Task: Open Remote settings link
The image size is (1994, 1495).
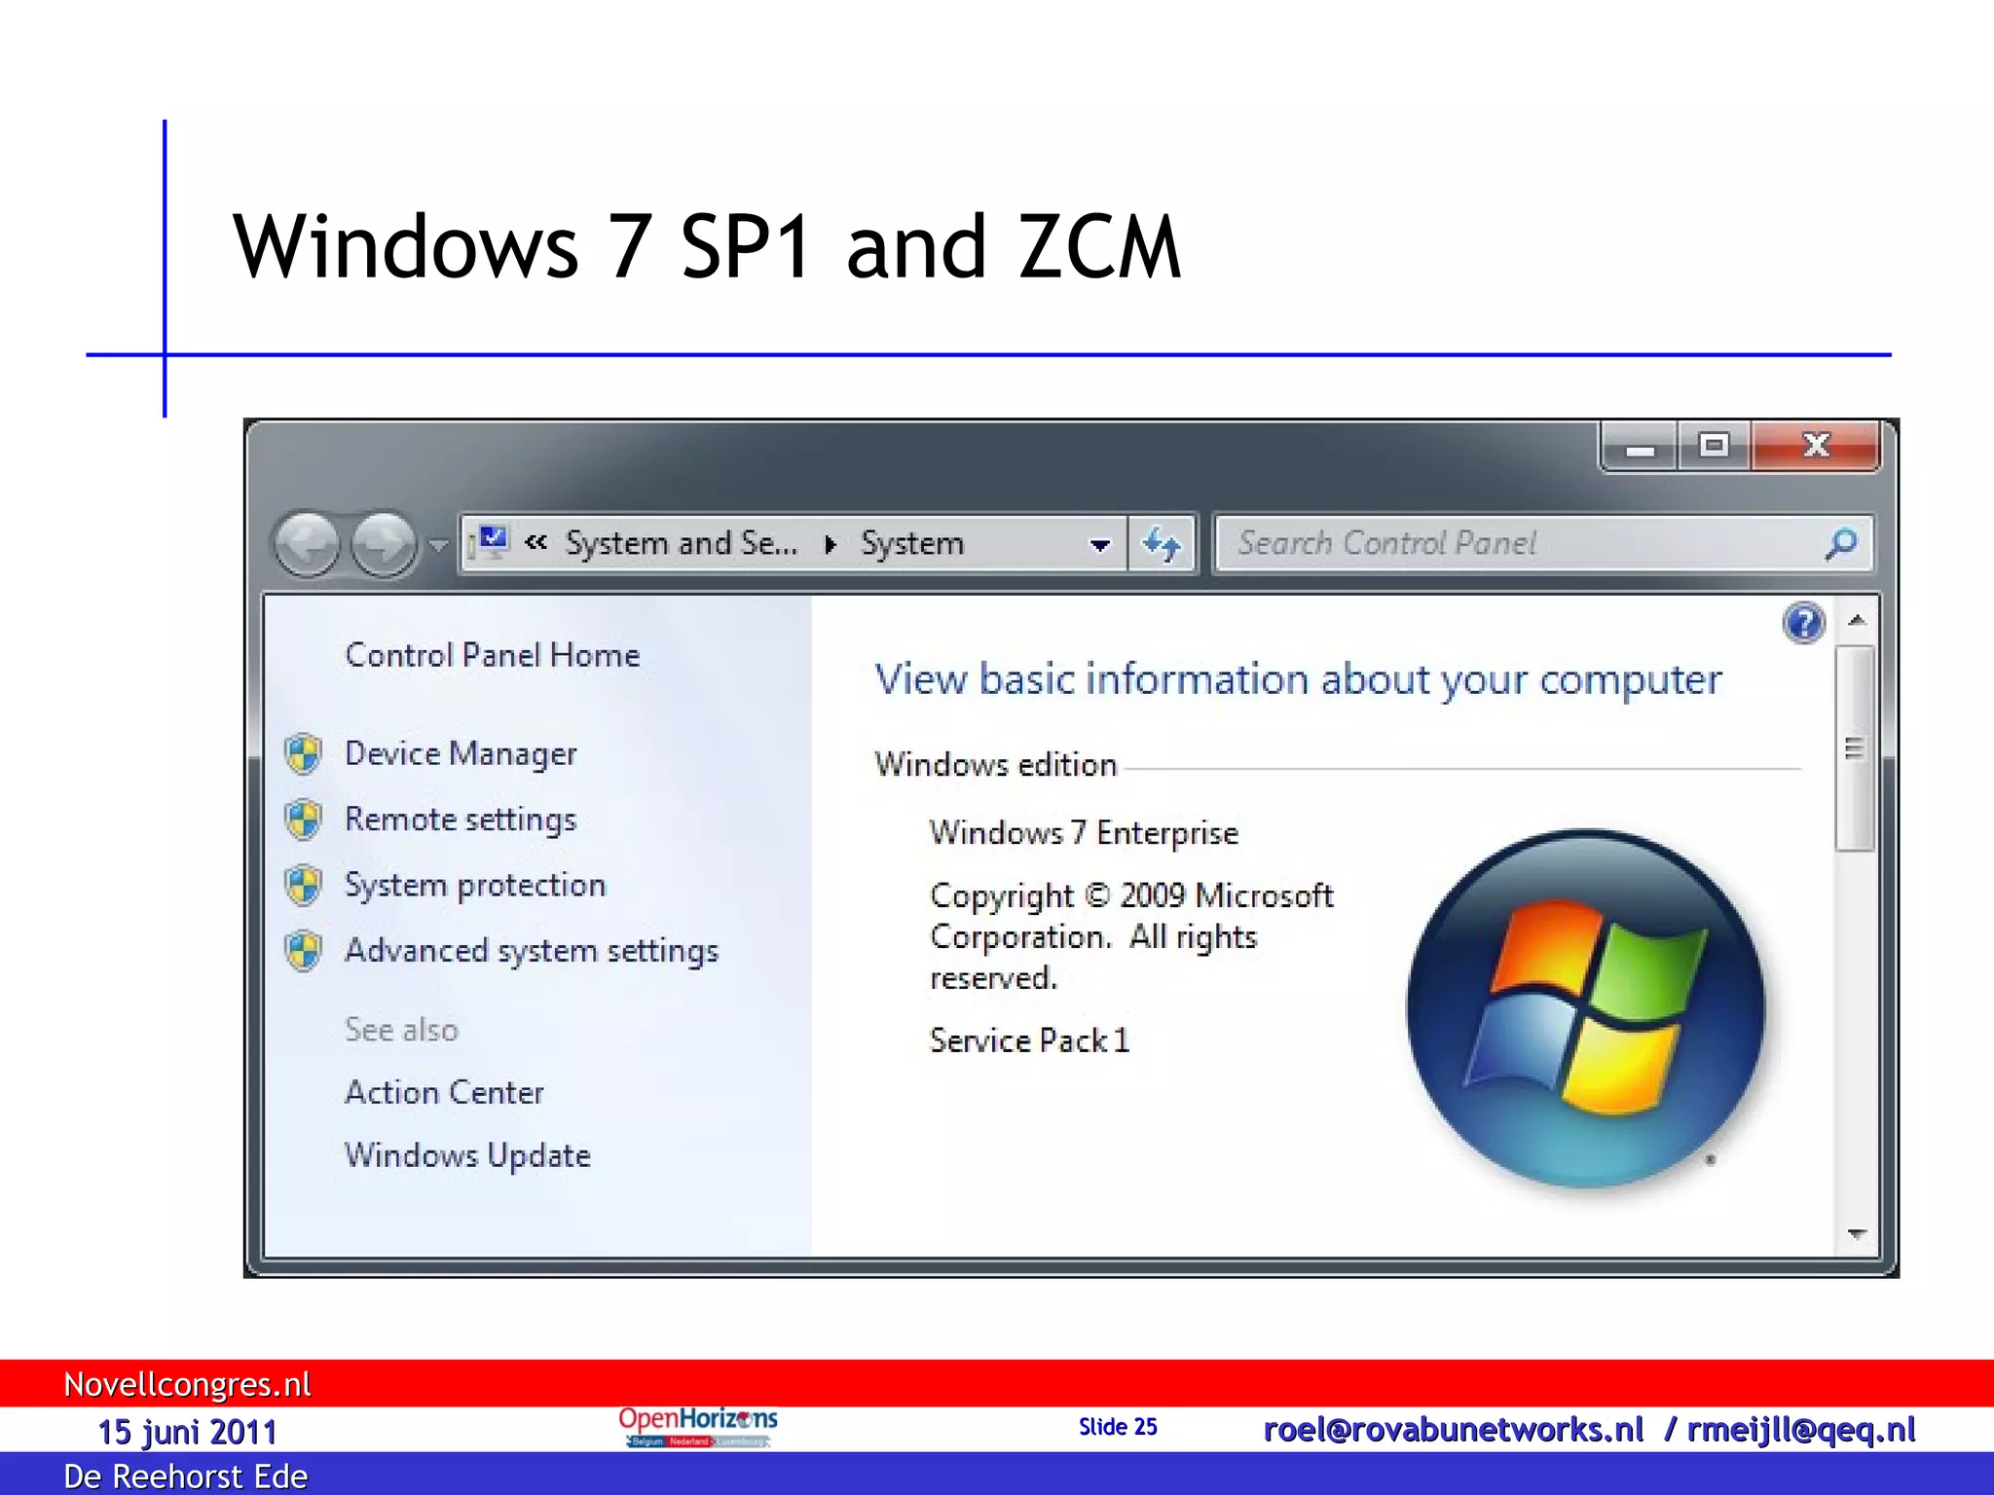Action: tap(461, 820)
